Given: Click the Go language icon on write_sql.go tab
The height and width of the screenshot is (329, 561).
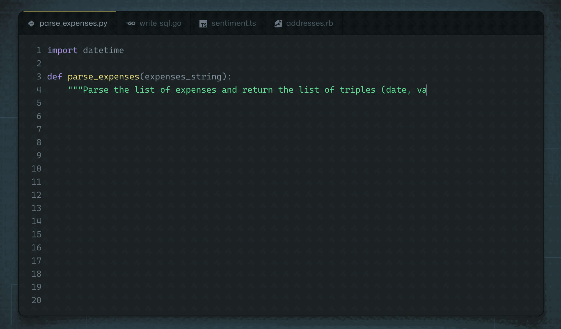Looking at the screenshot, I should click(131, 23).
